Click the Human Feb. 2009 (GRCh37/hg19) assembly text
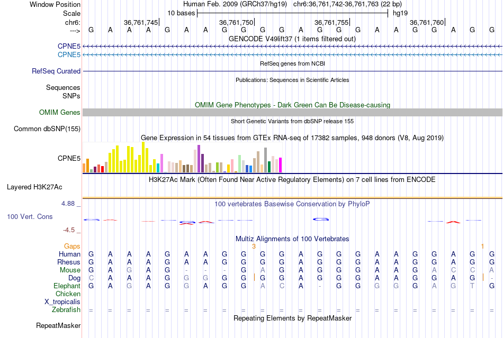The width and height of the screenshot is (503, 338). point(236,4)
